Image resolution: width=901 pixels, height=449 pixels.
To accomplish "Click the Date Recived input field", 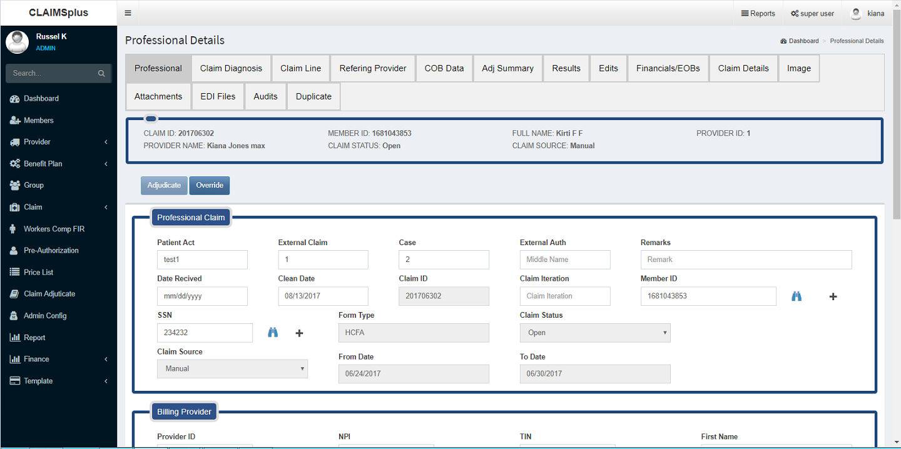I will click(x=202, y=296).
